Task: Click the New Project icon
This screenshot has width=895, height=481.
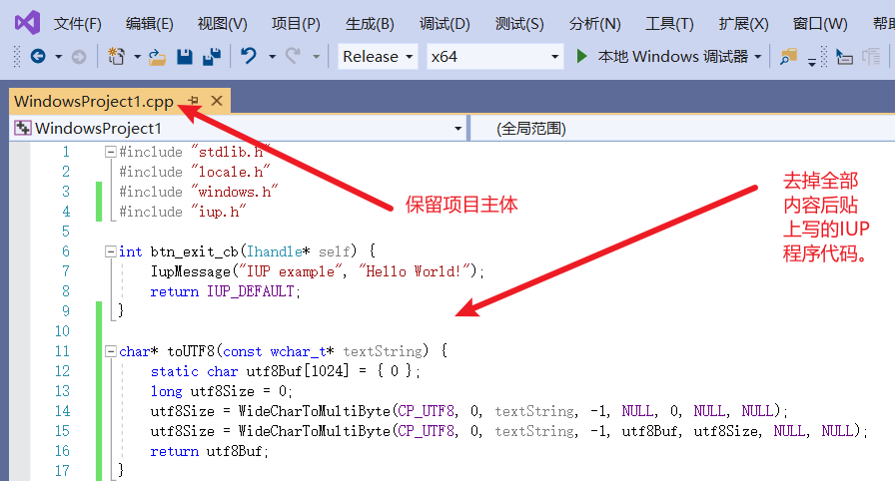Action: coord(117,57)
